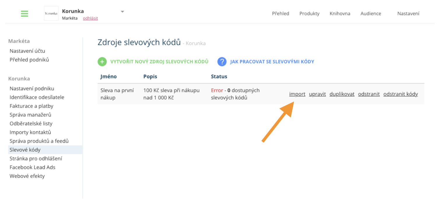Click the odstranit kódy link

tap(401, 94)
